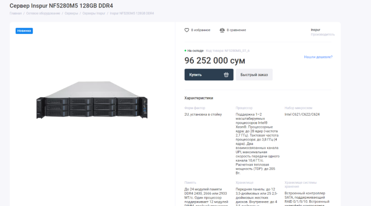
Task: Click the basket icon in Купить button
Action: [226, 74]
